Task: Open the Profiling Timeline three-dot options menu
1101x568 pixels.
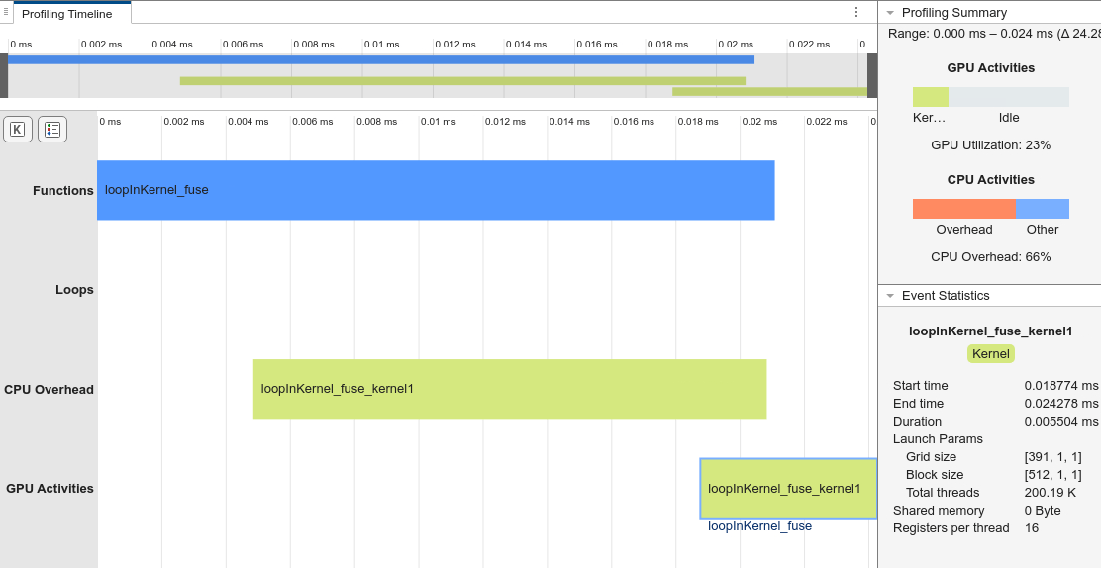Action: click(x=856, y=12)
